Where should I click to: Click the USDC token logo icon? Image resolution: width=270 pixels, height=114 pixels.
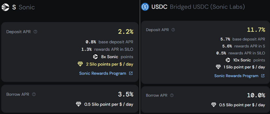click(145, 7)
